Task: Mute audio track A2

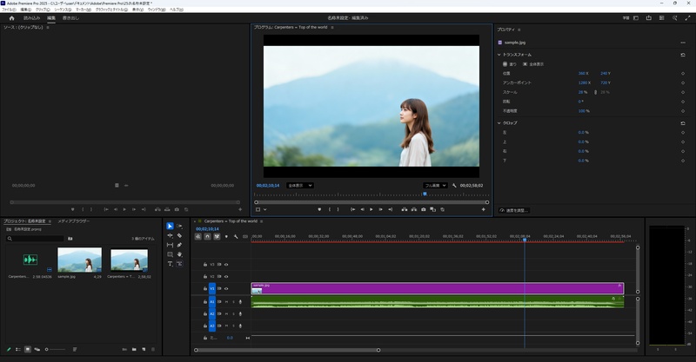Action: click(226, 313)
